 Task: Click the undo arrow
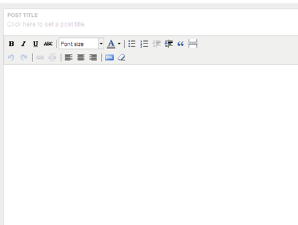pos(11,57)
